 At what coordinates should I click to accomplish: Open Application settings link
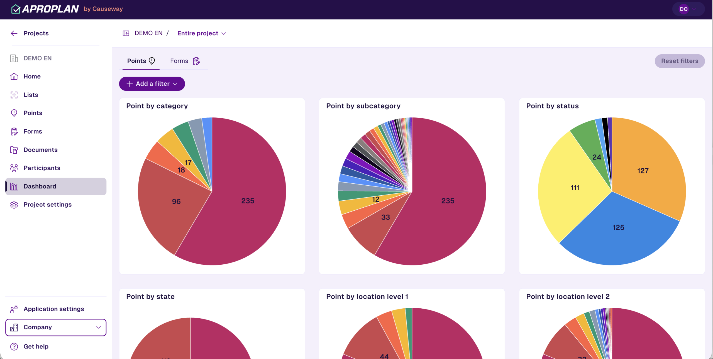54,309
